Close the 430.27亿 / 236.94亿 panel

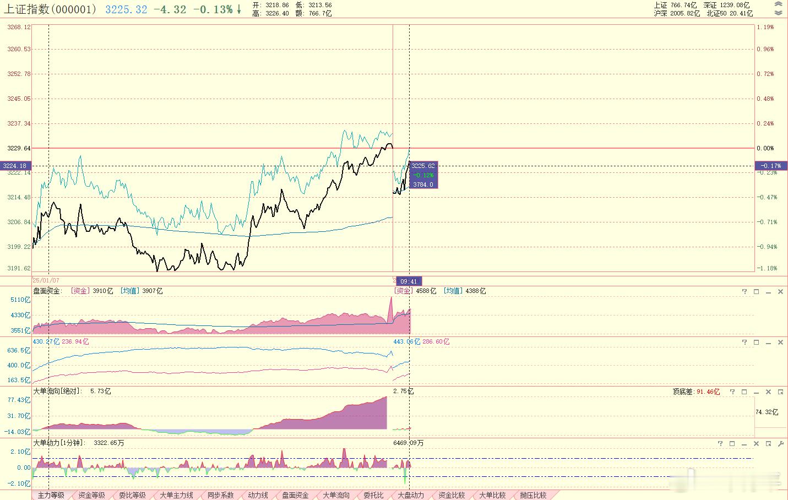pos(780,342)
